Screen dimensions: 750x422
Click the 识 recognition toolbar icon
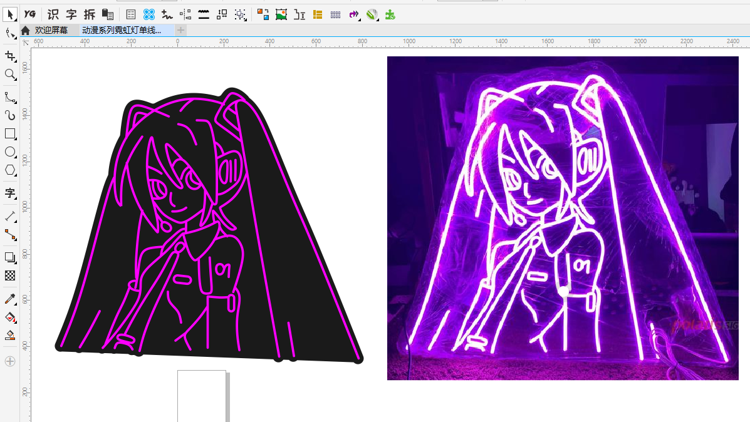[x=53, y=15]
